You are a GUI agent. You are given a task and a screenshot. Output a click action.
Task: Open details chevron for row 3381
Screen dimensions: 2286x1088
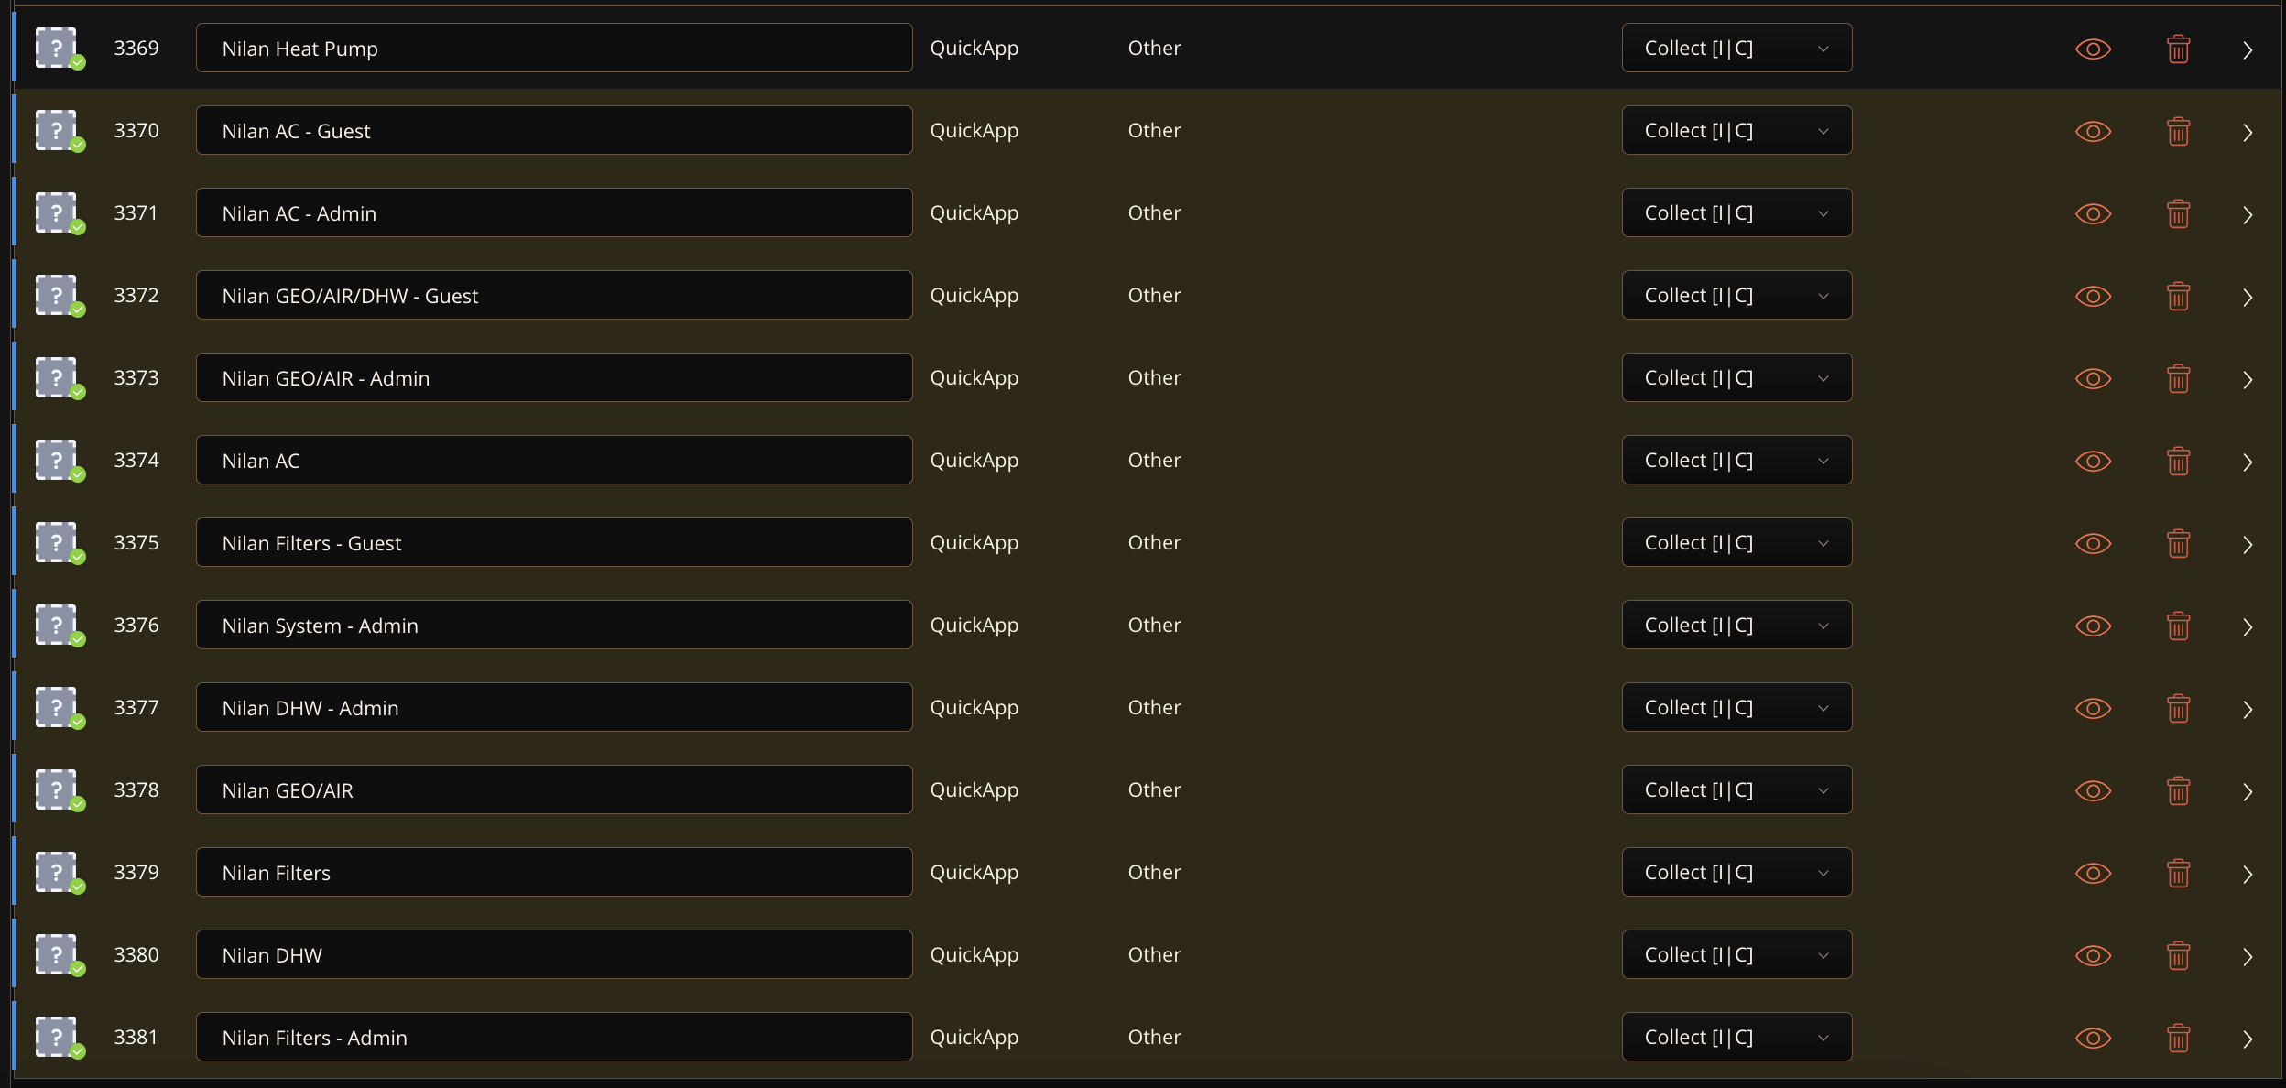point(2248,1039)
